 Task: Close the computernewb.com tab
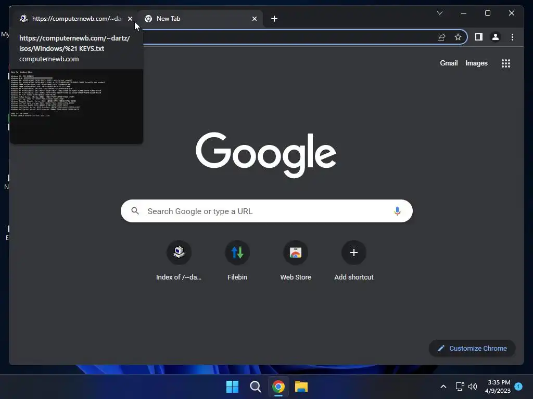130,19
